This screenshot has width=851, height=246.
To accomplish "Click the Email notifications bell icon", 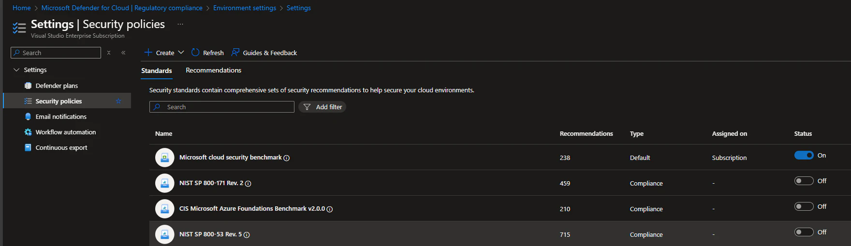I will pyautogui.click(x=28, y=116).
